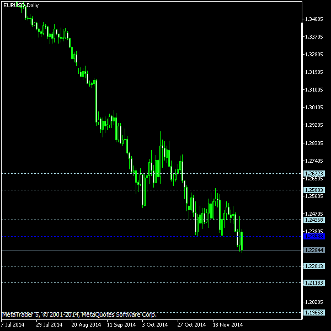Click the 1.22013 price level label
This screenshot has width=331, height=331.
tap(314, 266)
